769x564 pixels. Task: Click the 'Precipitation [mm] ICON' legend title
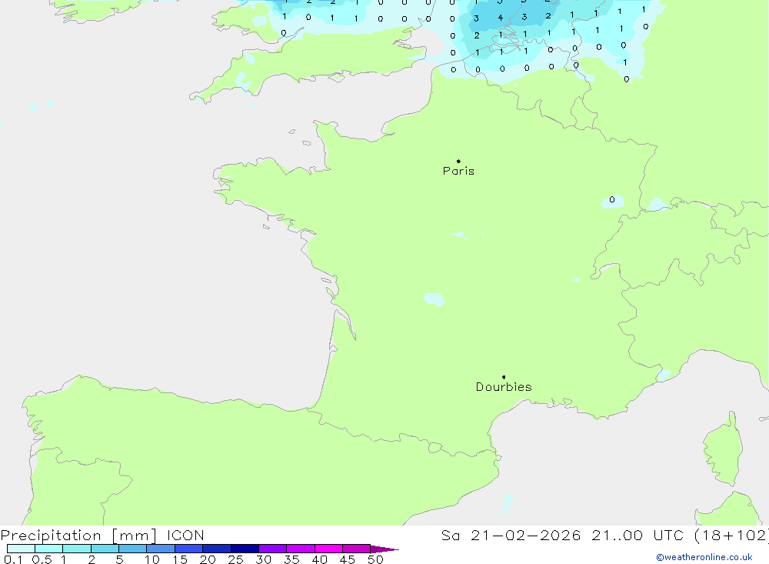point(102,535)
